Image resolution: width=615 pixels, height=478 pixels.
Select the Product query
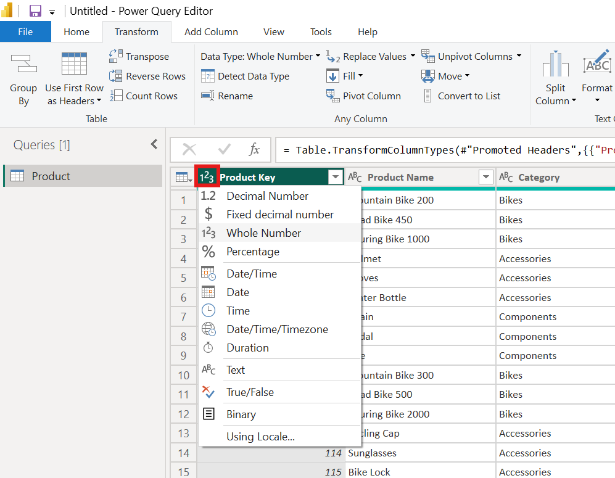pos(83,176)
